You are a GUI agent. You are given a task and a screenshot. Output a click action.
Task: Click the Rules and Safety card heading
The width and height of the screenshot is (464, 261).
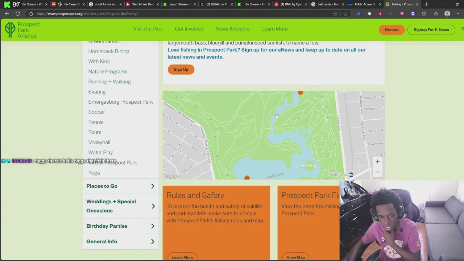195,195
